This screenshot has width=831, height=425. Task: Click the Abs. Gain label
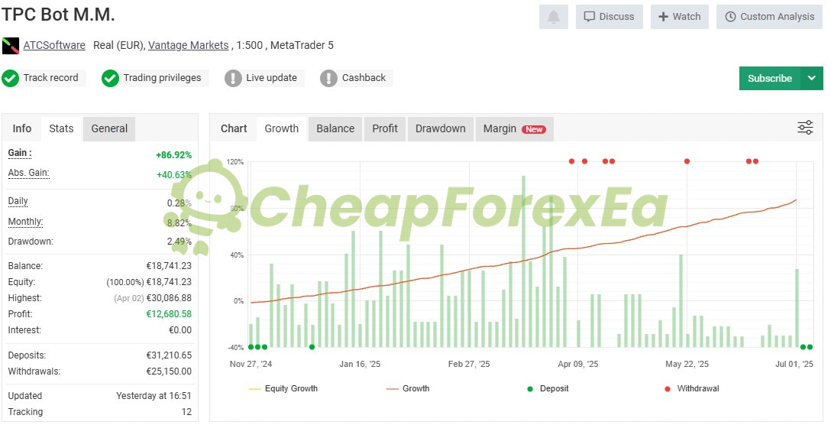[x=28, y=173]
